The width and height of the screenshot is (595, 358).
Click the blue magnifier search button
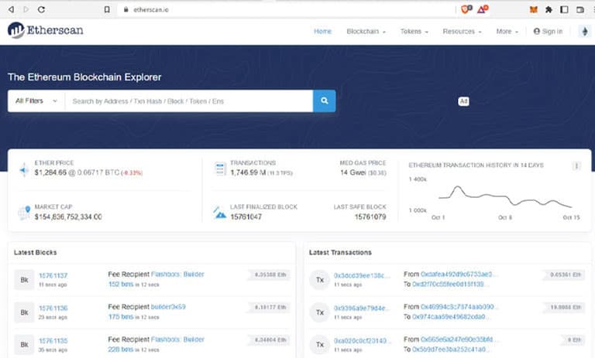click(x=324, y=101)
